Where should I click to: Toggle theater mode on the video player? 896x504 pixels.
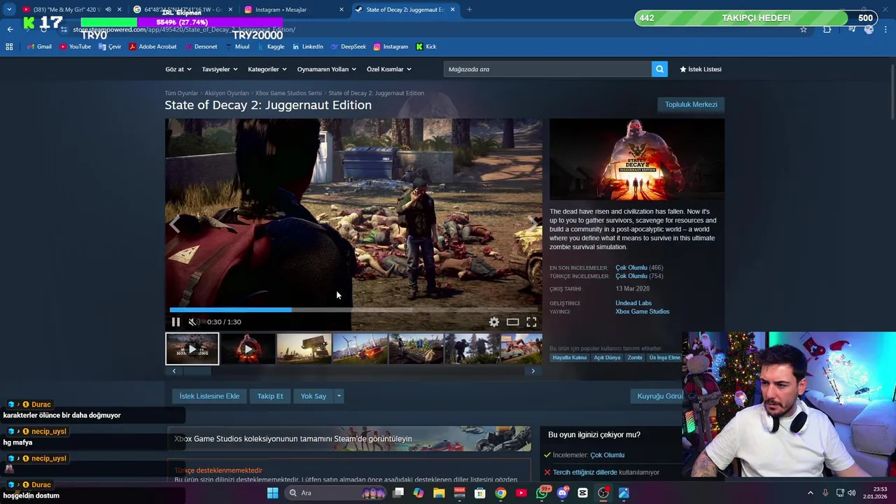513,322
